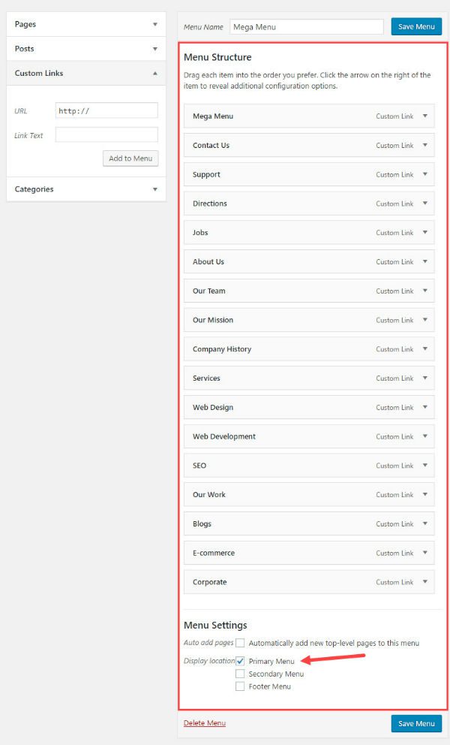This screenshot has height=745, width=450.
Task: Enable automatically adding new top-level pages
Action: pos(240,643)
